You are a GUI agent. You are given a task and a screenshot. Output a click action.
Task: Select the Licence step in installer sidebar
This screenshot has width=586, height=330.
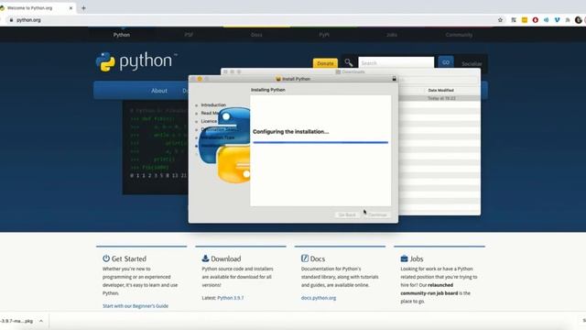click(x=209, y=121)
